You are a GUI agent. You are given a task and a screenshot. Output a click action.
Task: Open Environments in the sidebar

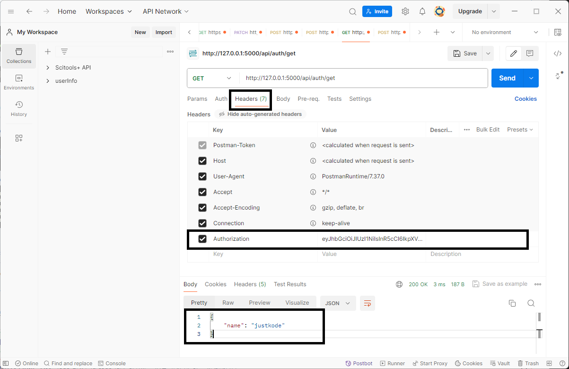(19, 82)
